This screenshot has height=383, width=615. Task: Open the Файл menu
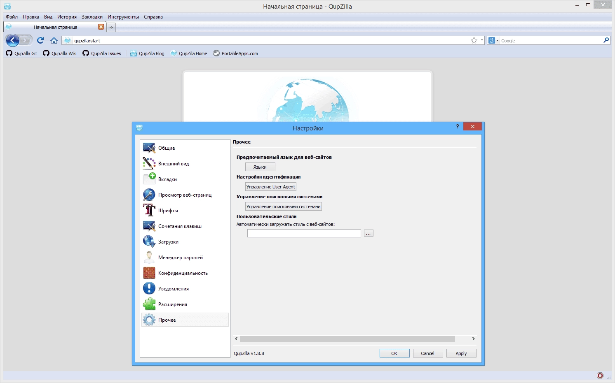tap(12, 17)
